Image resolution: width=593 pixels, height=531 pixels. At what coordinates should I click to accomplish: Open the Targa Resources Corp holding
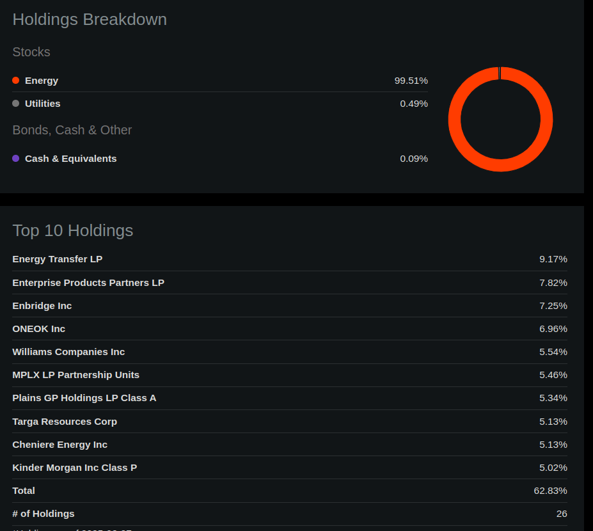(65, 422)
